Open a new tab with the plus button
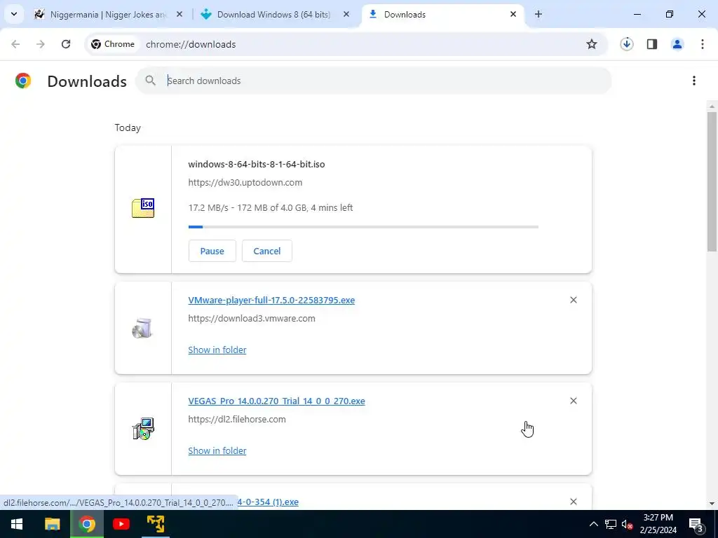Image resolution: width=718 pixels, height=538 pixels. [538, 14]
